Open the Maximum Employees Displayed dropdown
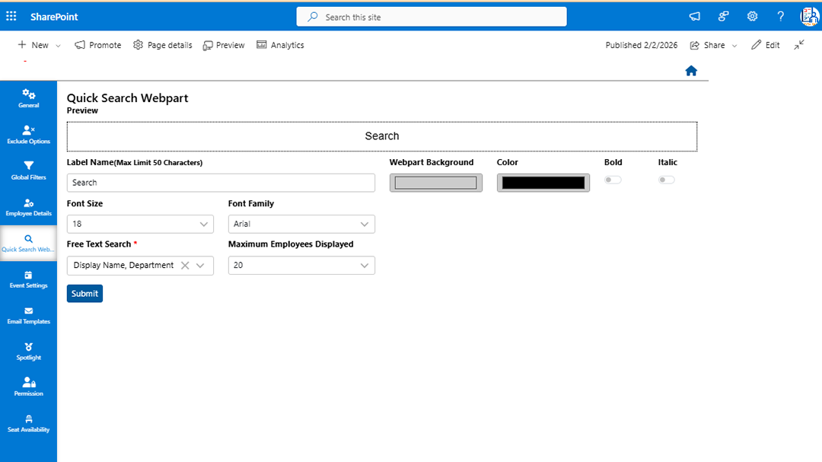The image size is (822, 462). (x=301, y=265)
